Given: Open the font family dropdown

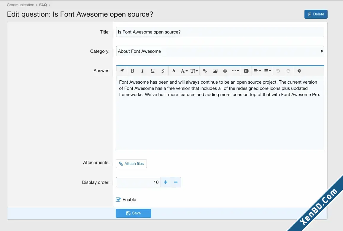Looking at the screenshot, I should pos(184,71).
